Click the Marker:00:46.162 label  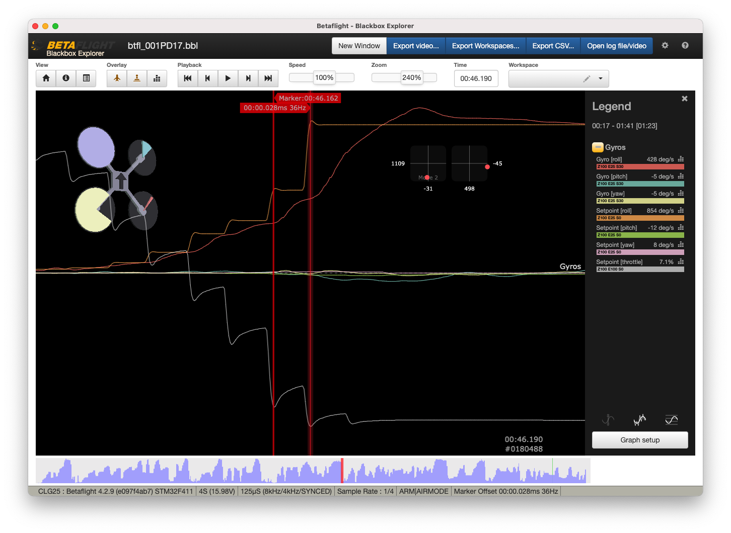(x=308, y=98)
